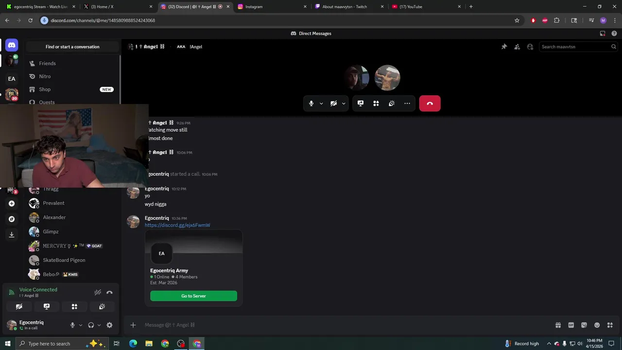Open AdBlock Plus ABP extension icon

[545, 20]
